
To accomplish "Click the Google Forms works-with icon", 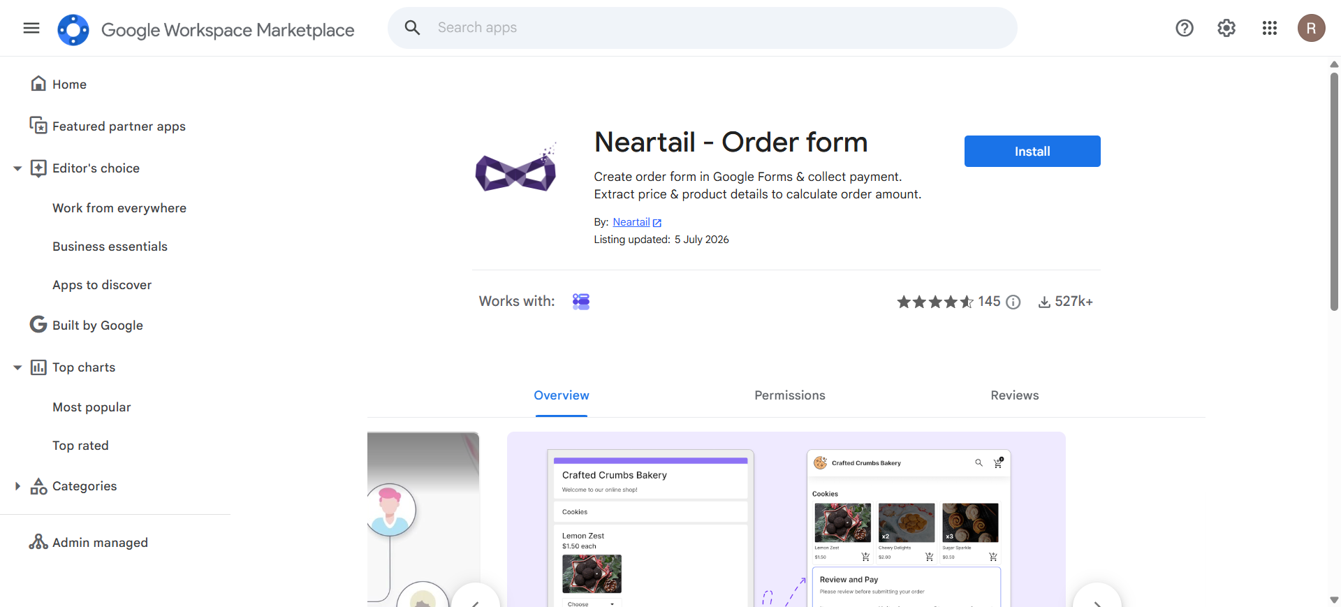I will click(x=581, y=301).
